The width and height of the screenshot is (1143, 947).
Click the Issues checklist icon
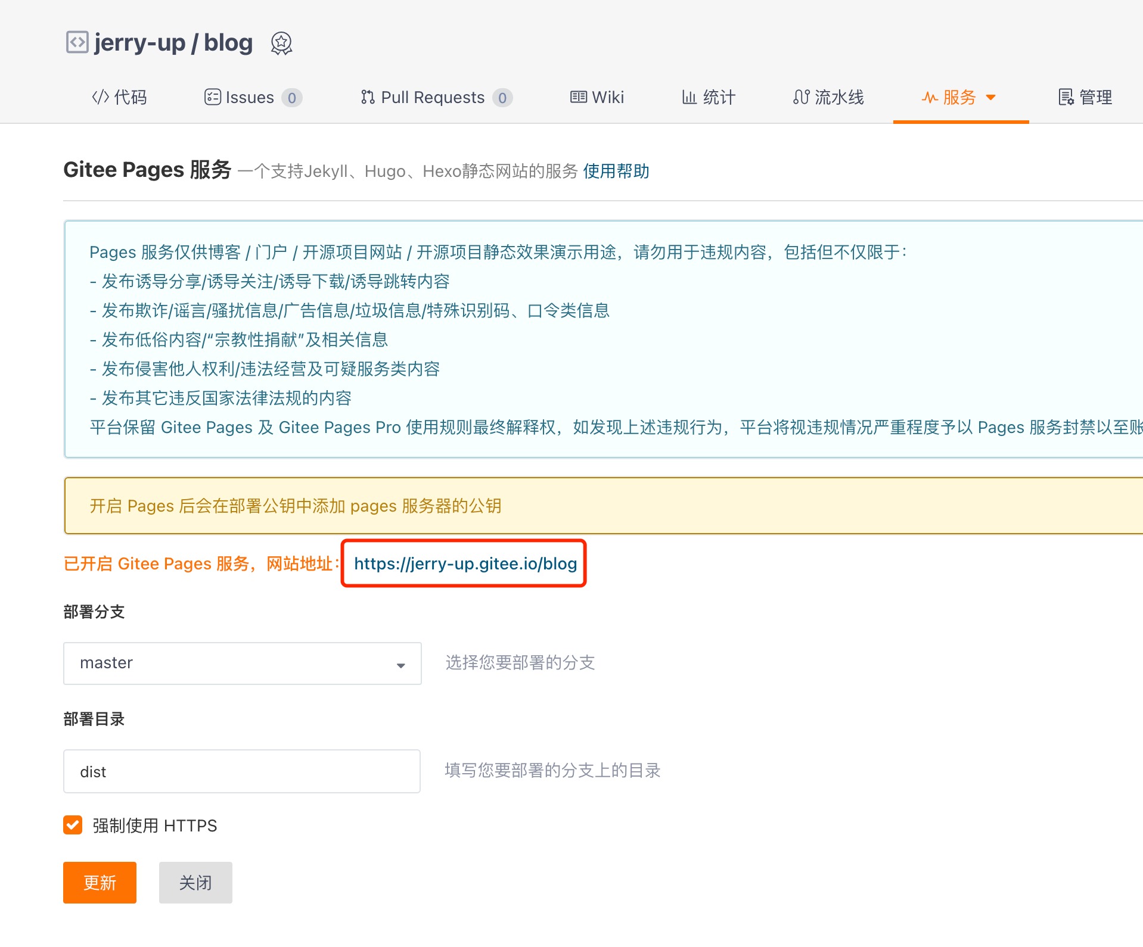[x=212, y=97]
